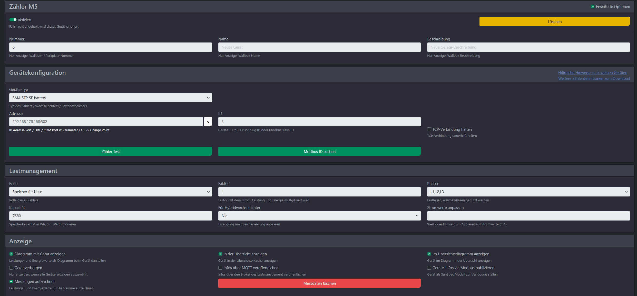Image resolution: width=637 pixels, height=296 pixels.
Task: Open Weitere Zählerdefinitionen zum Download link
Action: [594, 79]
